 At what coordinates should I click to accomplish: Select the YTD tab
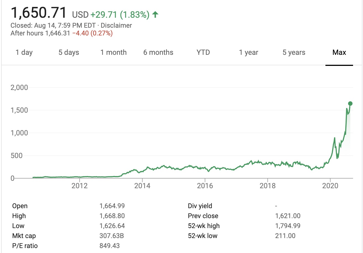203,52
